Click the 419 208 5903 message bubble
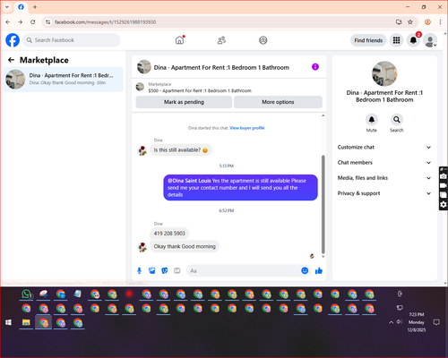This screenshot has width=448, height=358. 169,234
